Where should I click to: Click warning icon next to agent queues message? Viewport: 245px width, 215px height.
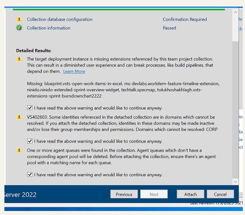click(x=19, y=150)
